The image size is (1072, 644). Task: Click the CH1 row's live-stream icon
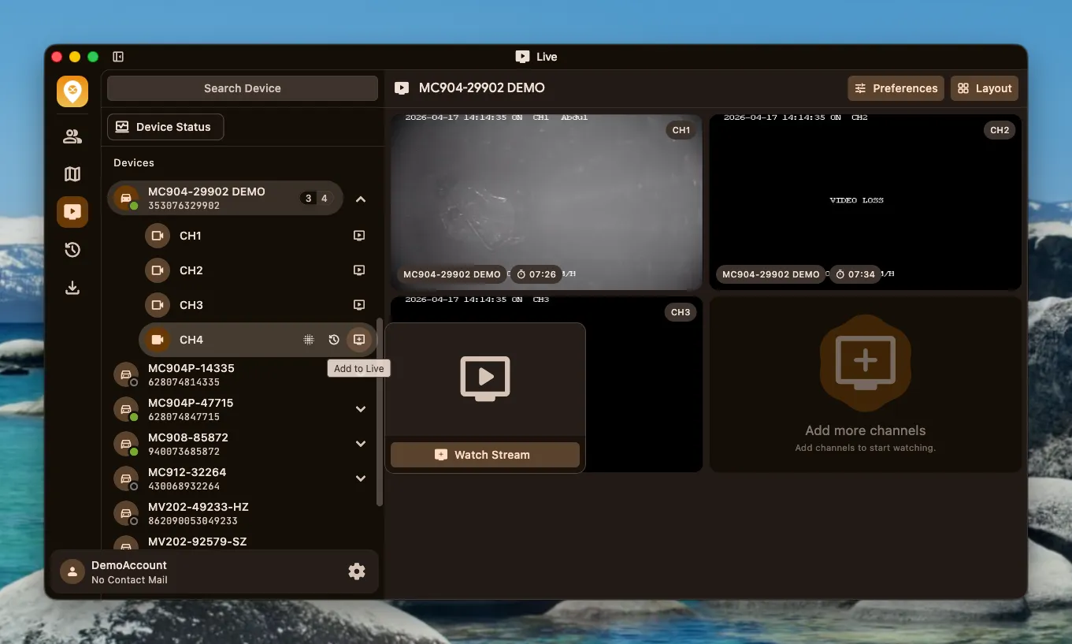click(x=359, y=236)
